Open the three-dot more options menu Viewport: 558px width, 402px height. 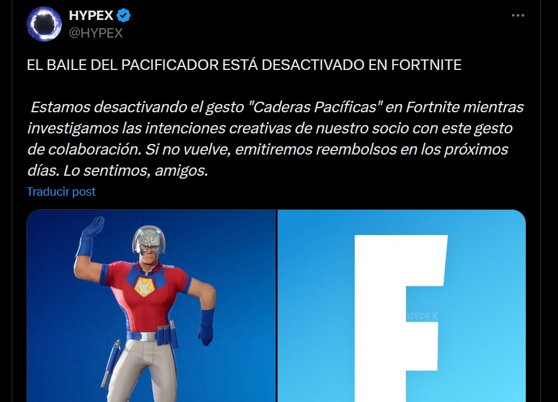pyautogui.click(x=518, y=15)
